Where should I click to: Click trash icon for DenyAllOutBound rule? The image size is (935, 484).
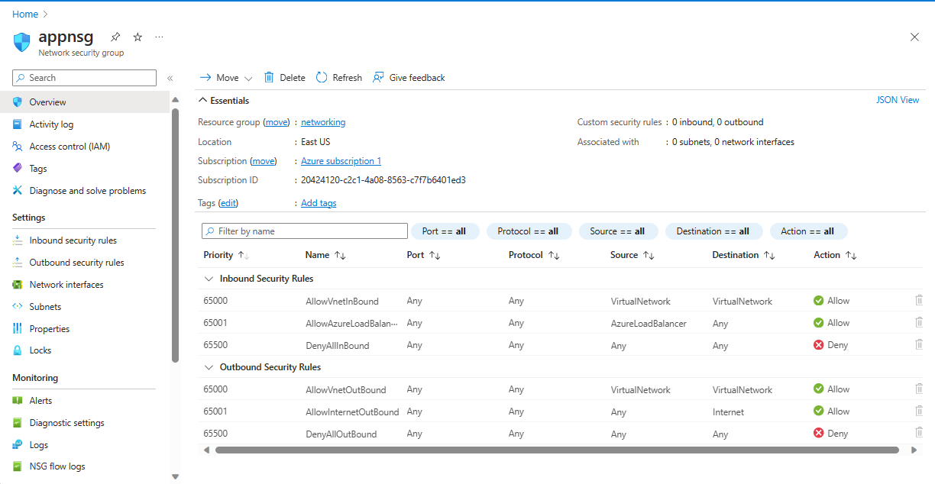(x=919, y=433)
